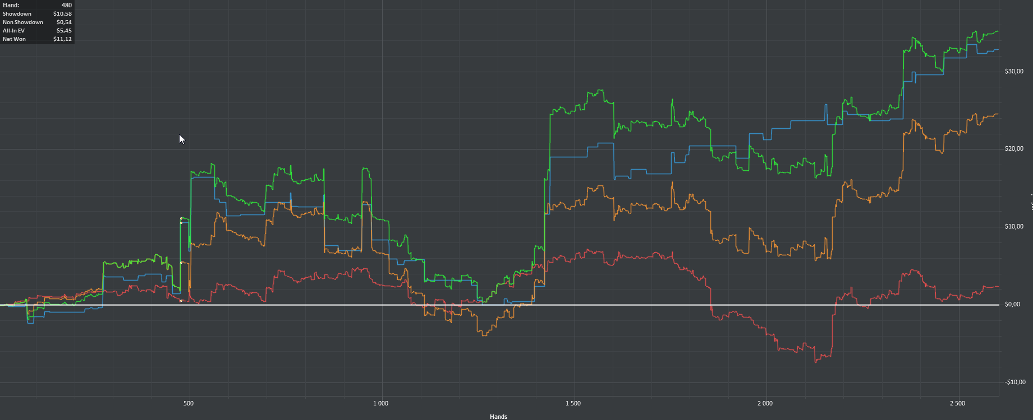Click the 2 000 hands x-axis label
The width and height of the screenshot is (1033, 420).
(765, 403)
